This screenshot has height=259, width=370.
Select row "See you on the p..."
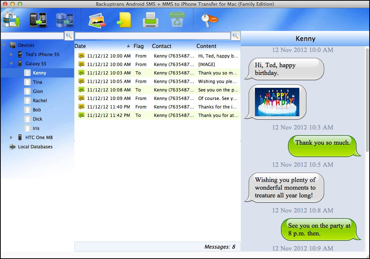point(158,90)
